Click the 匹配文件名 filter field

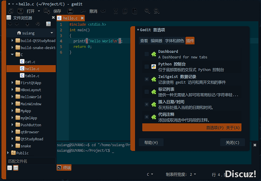click(x=31, y=161)
